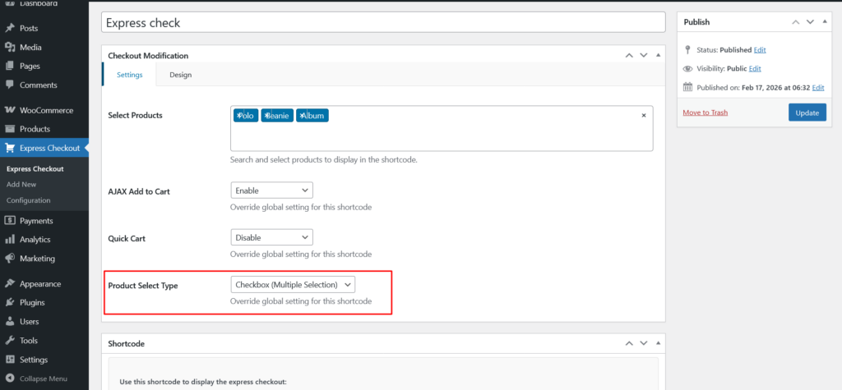Click the Pages icon in sidebar

coord(10,66)
